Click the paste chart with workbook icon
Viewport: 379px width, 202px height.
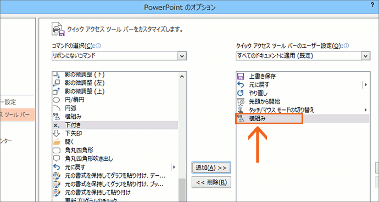click(x=56, y=184)
